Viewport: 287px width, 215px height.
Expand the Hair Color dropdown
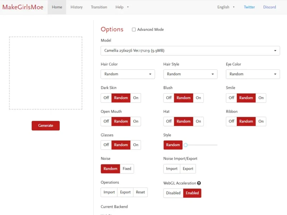tap(128, 74)
